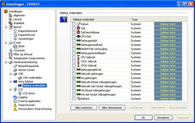
Task: Click the Hardwaremonitoring chip icon
Action: click(11, 62)
